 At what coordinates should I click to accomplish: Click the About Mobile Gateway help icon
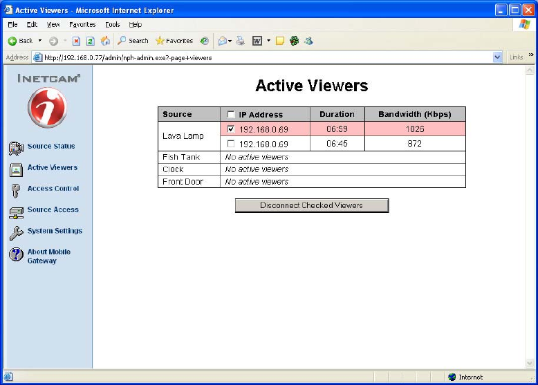16,254
